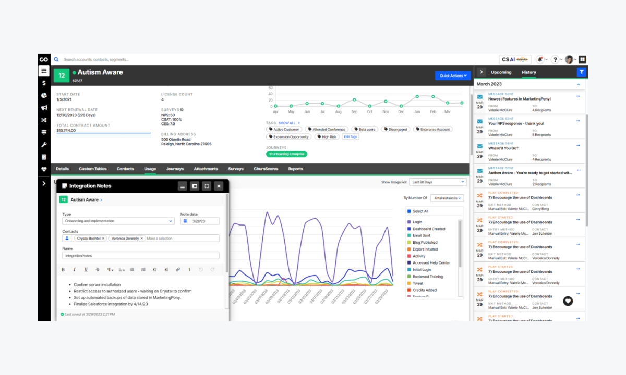Viewport: 626px width, 375px height.
Task: Open the Type dropdown showing Onboarding and Implementation
Action: [117, 220]
